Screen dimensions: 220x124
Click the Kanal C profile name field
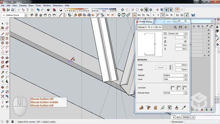click(150, 27)
